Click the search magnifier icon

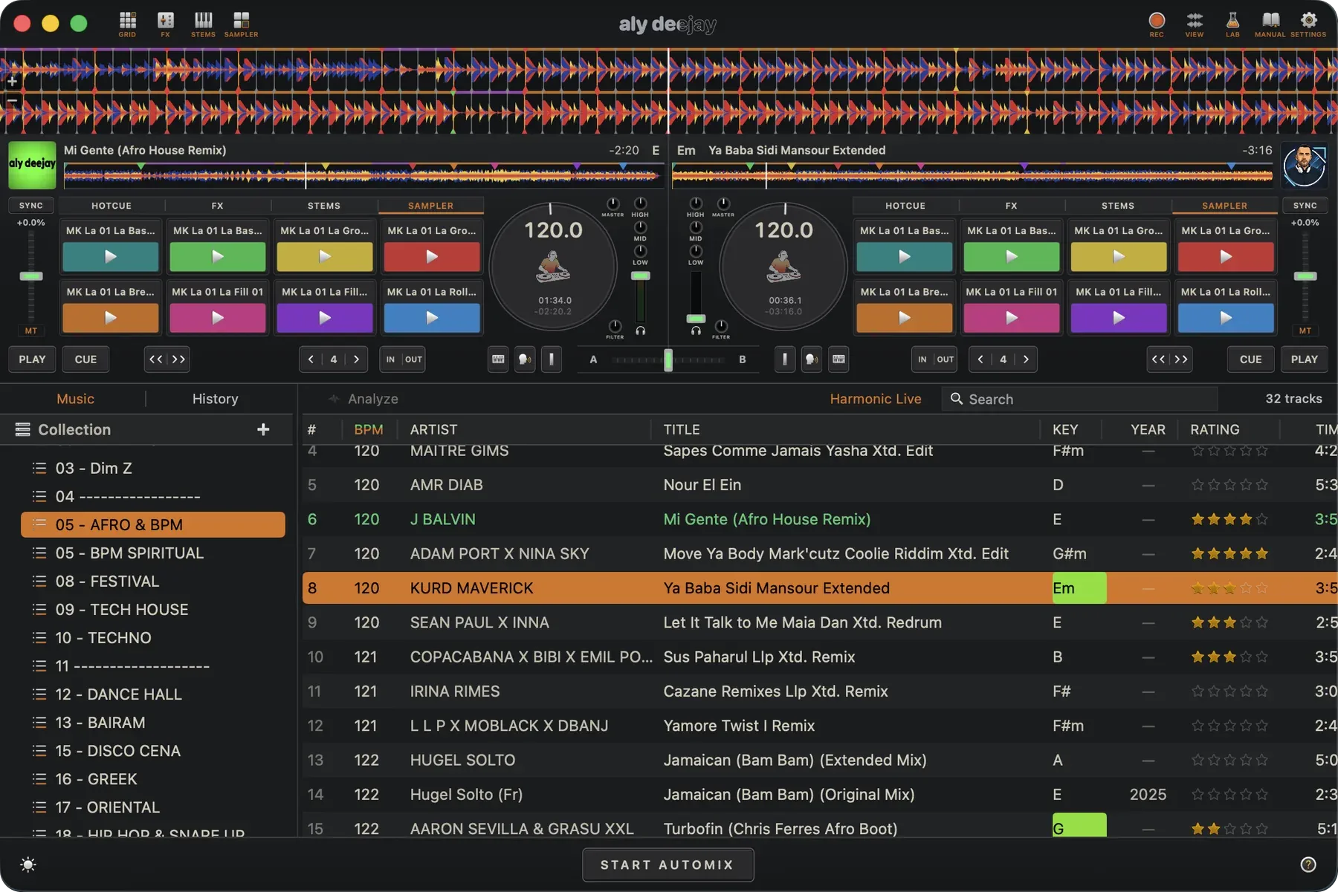coord(957,399)
